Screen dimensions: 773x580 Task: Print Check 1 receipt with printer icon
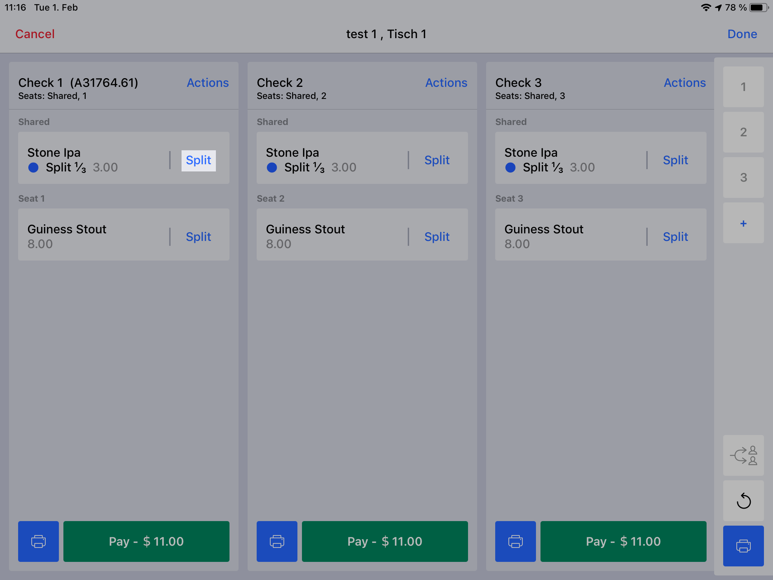point(38,541)
